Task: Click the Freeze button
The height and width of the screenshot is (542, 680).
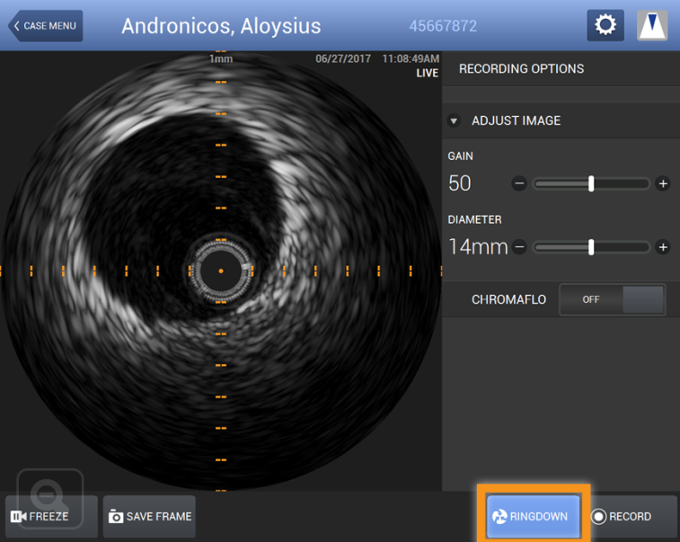Action: click(50, 517)
